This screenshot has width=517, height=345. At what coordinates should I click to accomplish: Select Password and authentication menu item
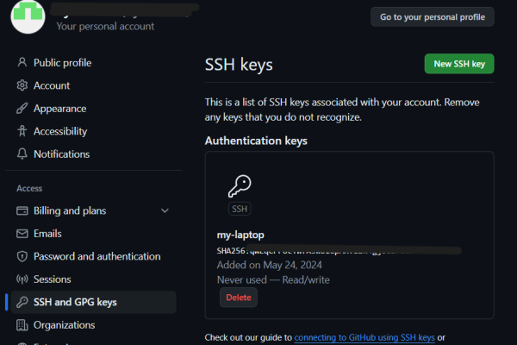(97, 256)
